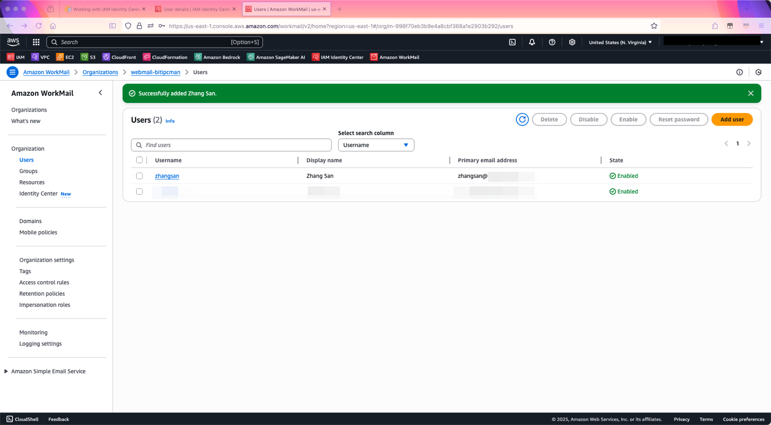The width and height of the screenshot is (771, 425).
Task: Click the hexagon icon beside the info panel icon
Action: tap(759, 72)
